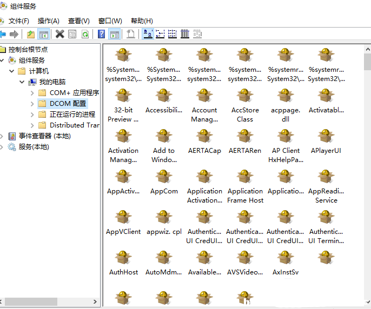Viewport: 371px width, 309px height.
Task: Switch to the large icons view
Action: (148, 34)
